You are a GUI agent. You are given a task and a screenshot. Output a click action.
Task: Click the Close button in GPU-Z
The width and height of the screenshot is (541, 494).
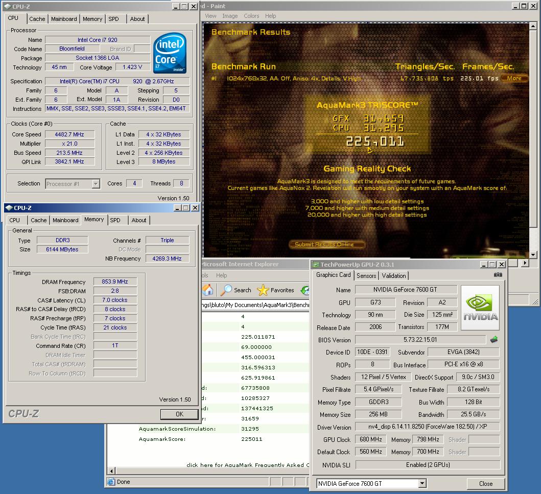click(486, 484)
